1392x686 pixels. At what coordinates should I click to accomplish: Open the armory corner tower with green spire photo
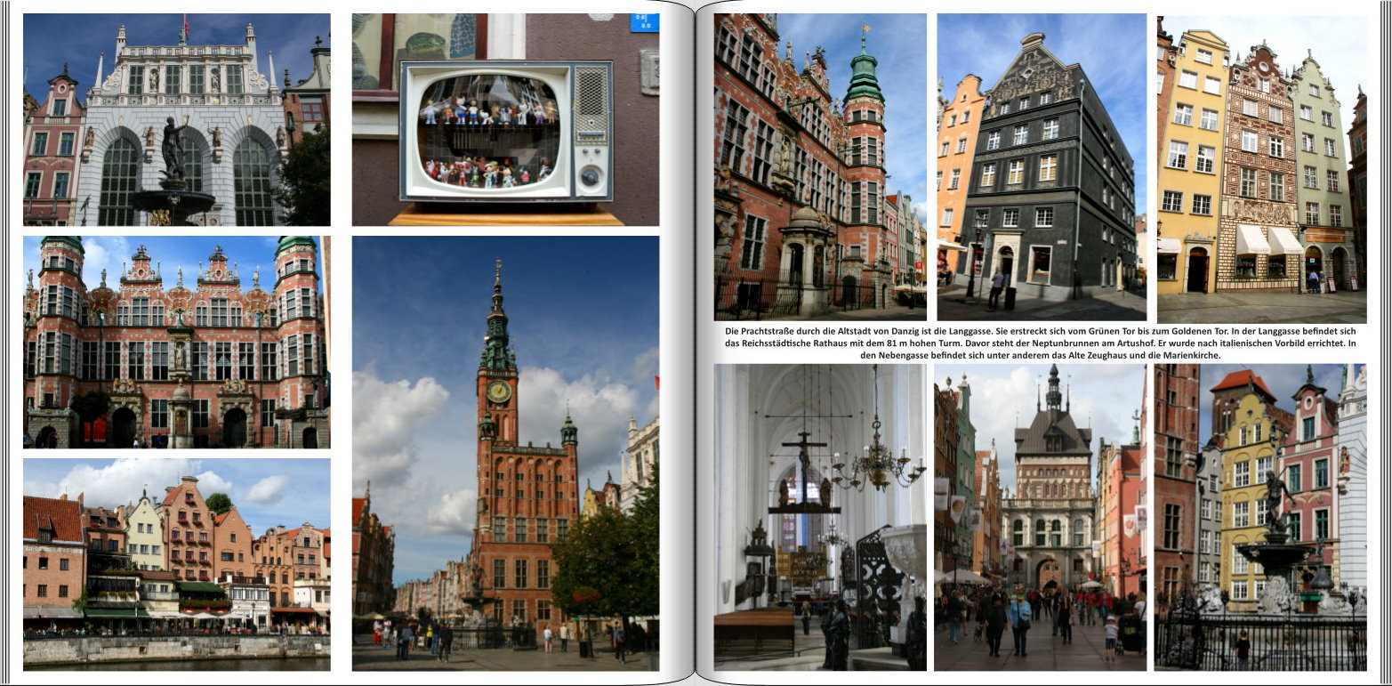(819, 166)
